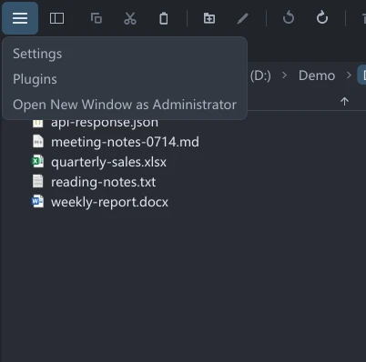Expand the chevron after (D:) breadcrumb

[x=284, y=75]
